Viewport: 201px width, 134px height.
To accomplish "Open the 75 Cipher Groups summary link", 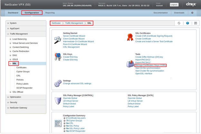I will point(74,121).
